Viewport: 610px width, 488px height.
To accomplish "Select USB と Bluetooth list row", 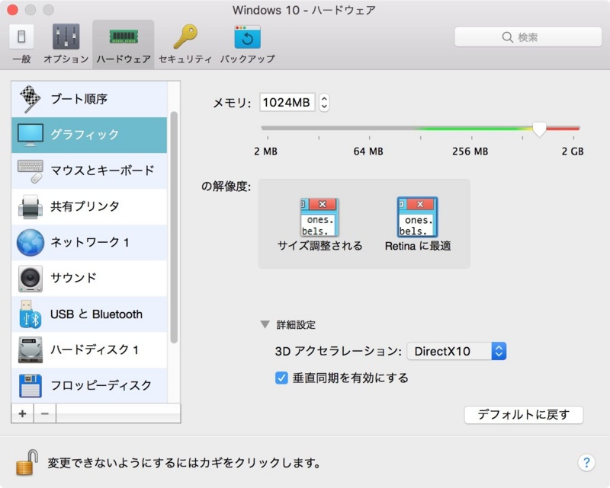I will [x=89, y=314].
